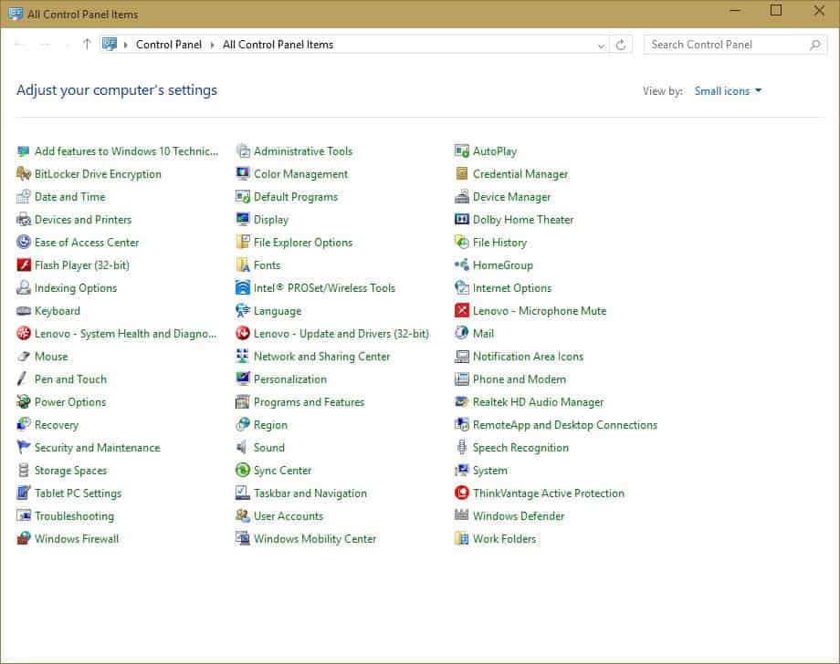Open the Internet Options link
The width and height of the screenshot is (840, 664).
pyautogui.click(x=512, y=288)
